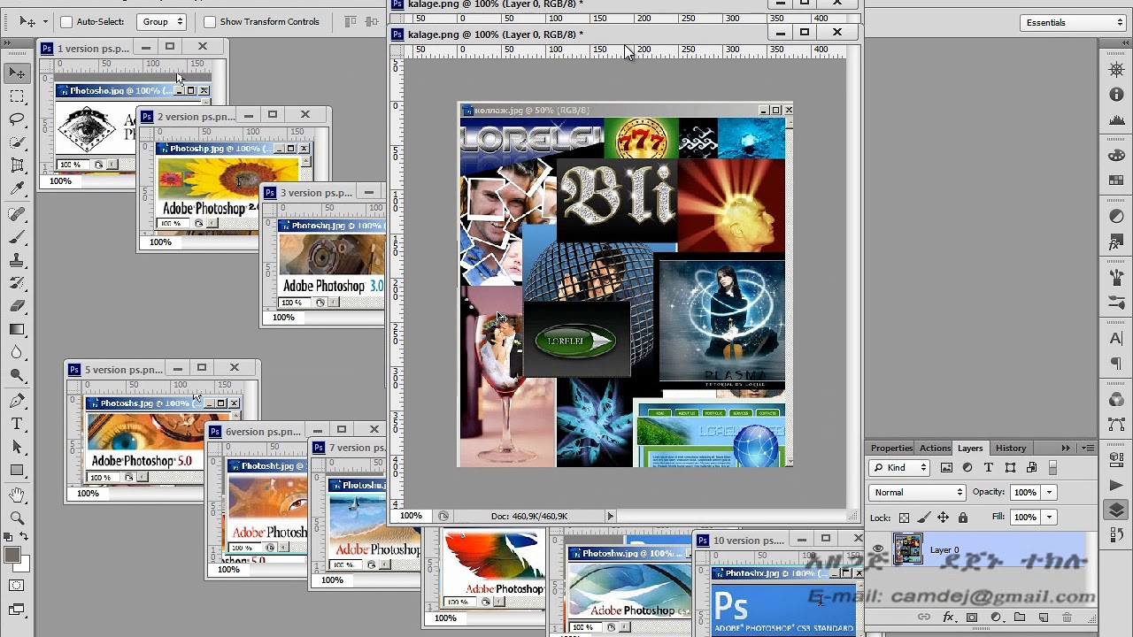Select the Zoom tool in toolbox
Screen dimensions: 1133x637
click(17, 518)
